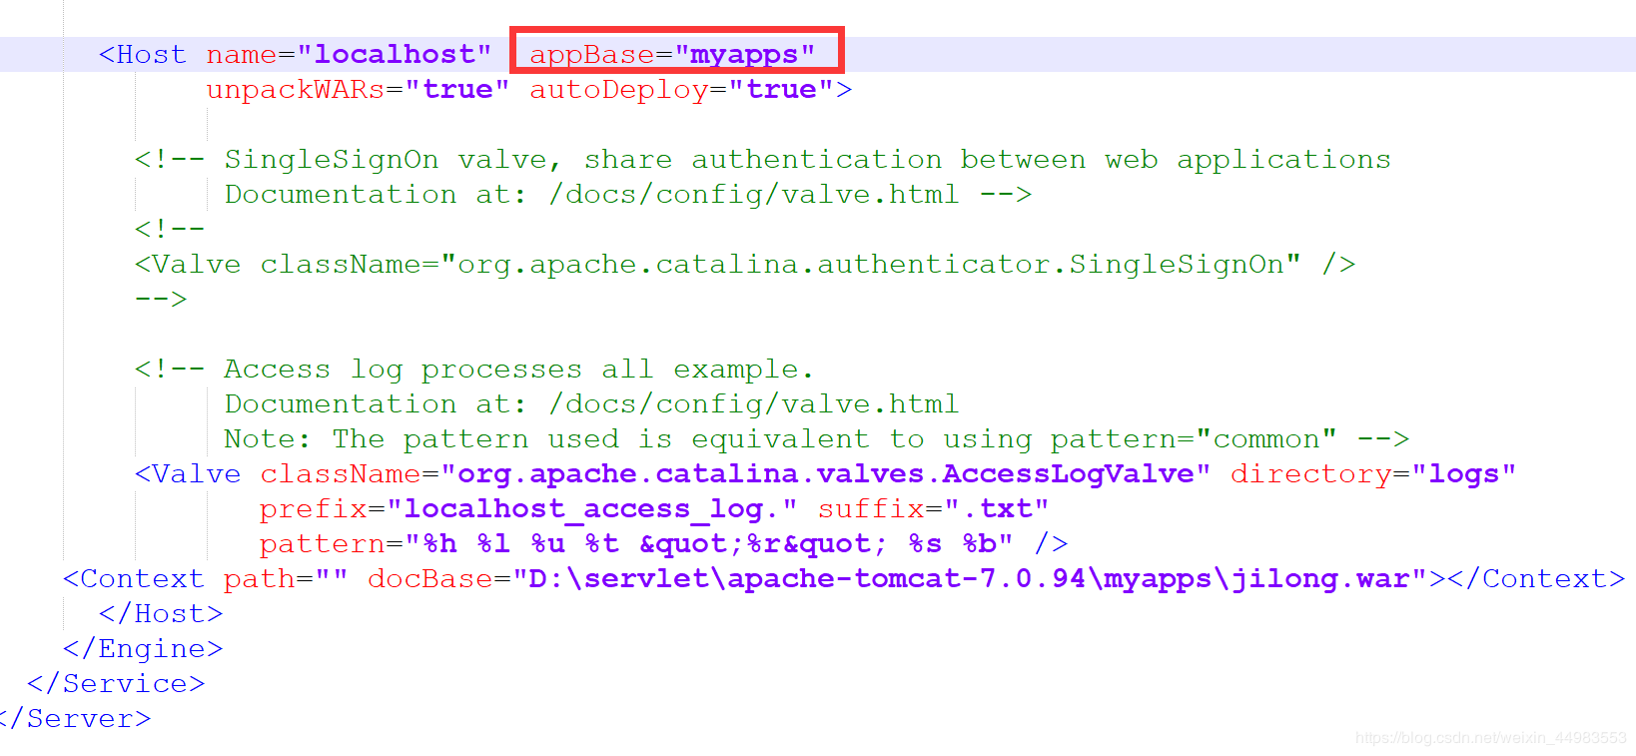1636x756 pixels.
Task: Select the unpackWARs="true" attribute
Action: [x=358, y=90]
